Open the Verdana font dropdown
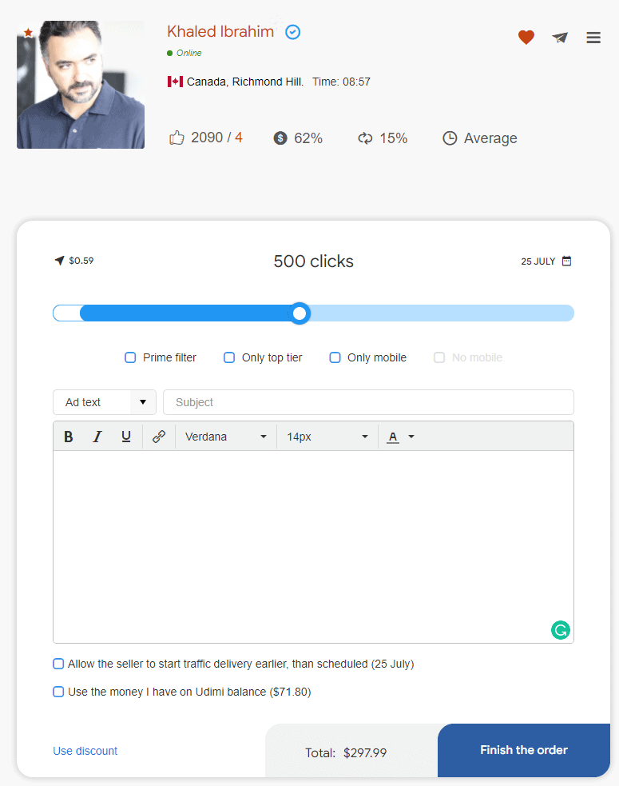This screenshot has width=619, height=786. pos(225,437)
